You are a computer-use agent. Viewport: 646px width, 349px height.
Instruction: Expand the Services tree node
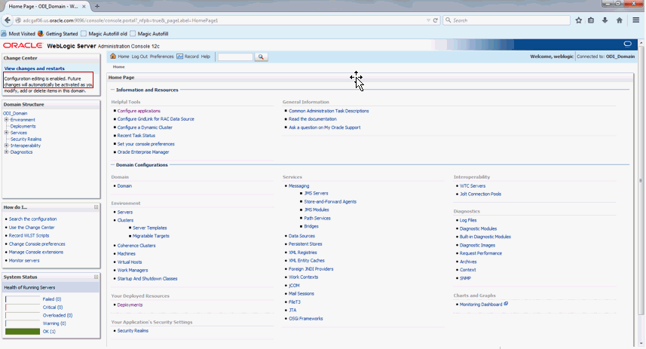click(6, 133)
